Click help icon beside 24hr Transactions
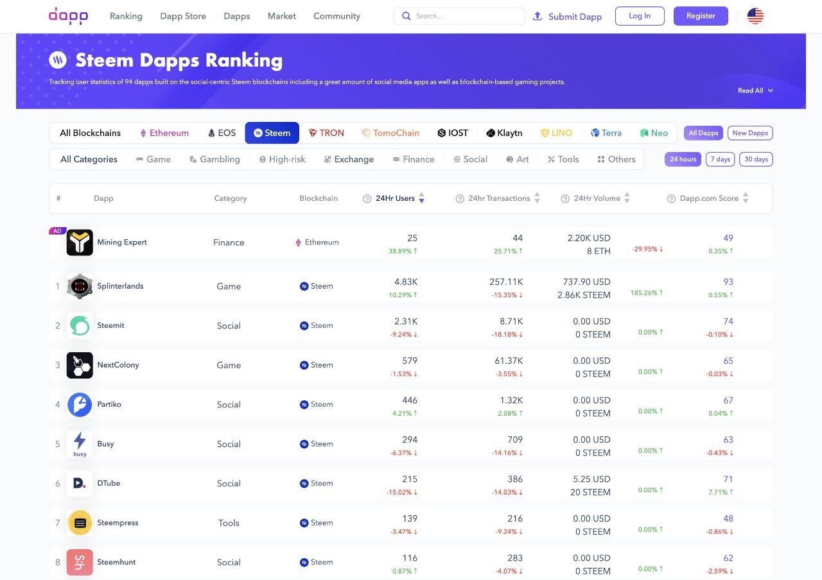Image resolution: width=822 pixels, height=580 pixels. [x=460, y=199]
